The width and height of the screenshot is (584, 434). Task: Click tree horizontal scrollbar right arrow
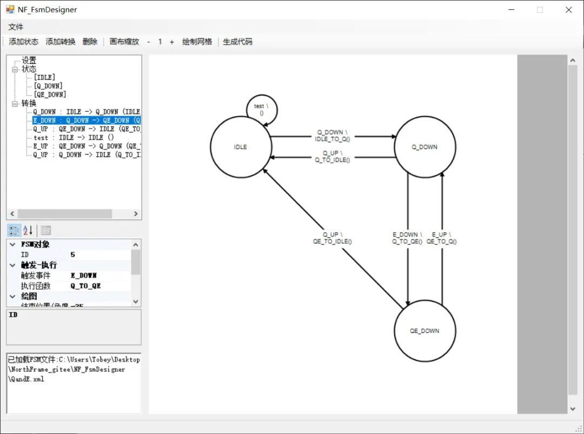[136, 213]
